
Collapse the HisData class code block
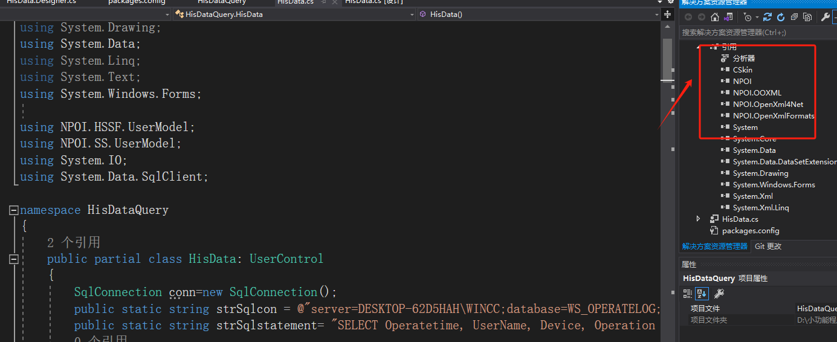point(13,259)
